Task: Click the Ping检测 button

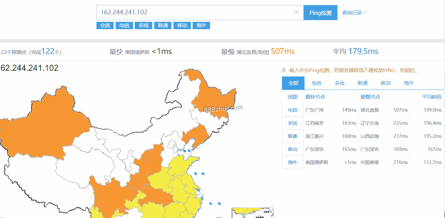Action: click(320, 13)
